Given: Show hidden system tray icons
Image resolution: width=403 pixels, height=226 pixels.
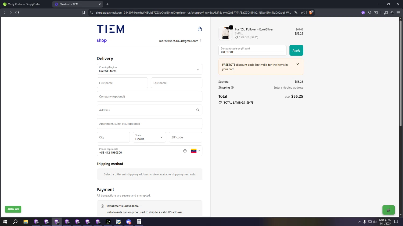Looking at the screenshot, I should pos(360,222).
